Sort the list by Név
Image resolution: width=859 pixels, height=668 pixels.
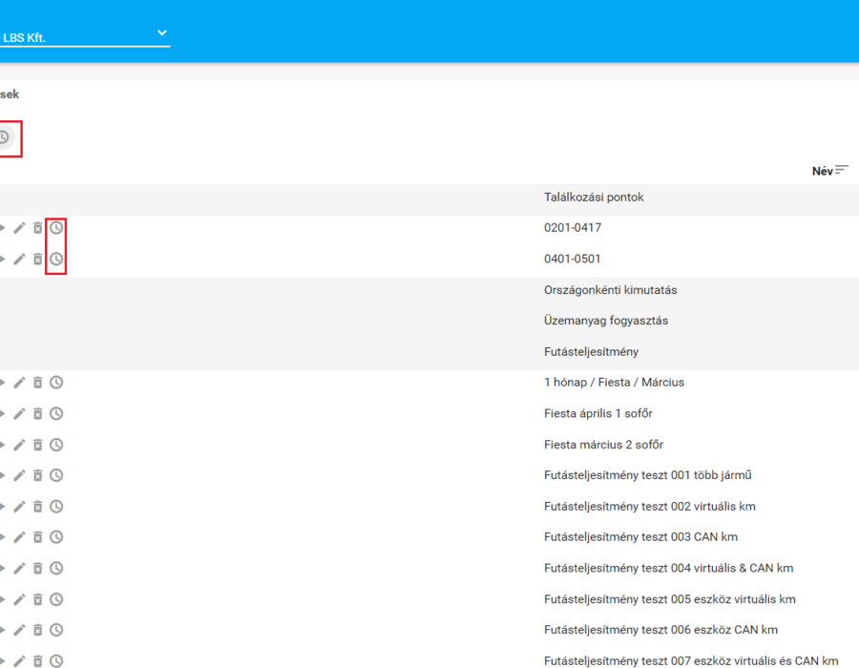pos(830,171)
